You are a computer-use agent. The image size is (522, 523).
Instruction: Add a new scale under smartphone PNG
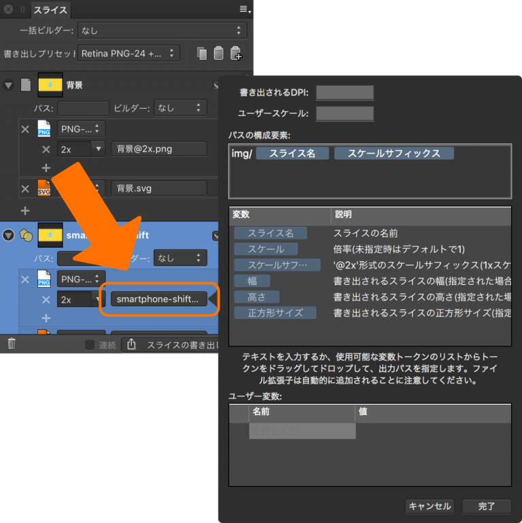[46, 318]
